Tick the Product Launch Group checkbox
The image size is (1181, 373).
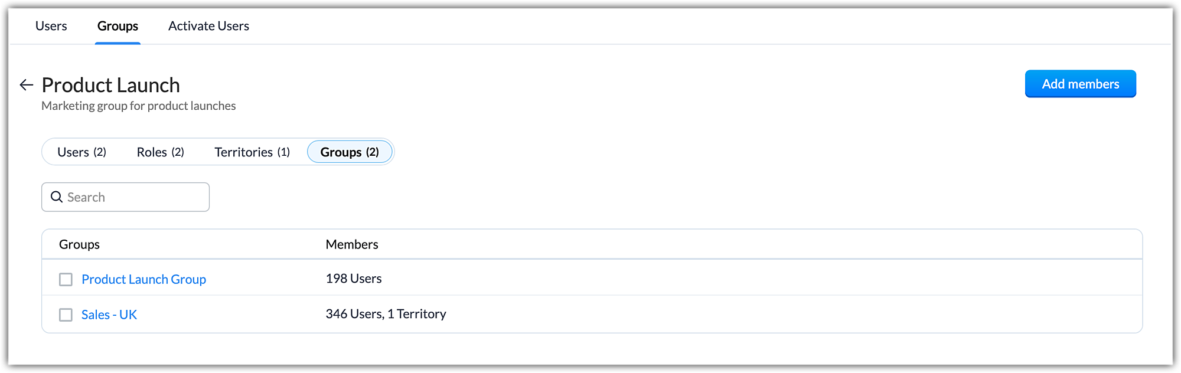point(66,279)
